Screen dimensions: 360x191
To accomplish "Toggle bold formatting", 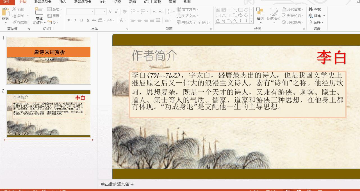I will (x=69, y=20).
